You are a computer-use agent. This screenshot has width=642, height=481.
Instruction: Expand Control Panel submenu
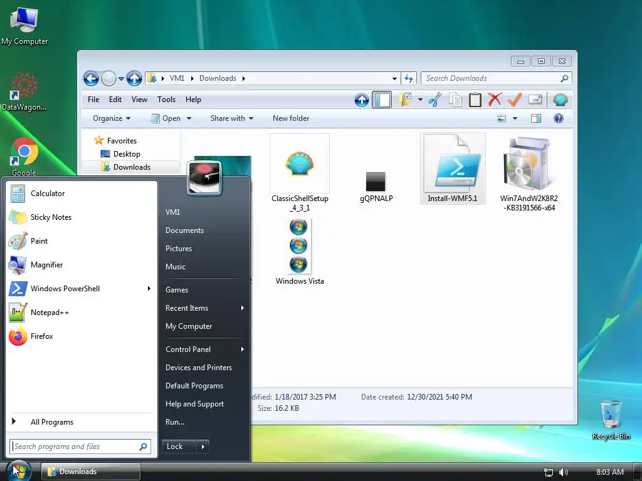pyautogui.click(x=205, y=349)
